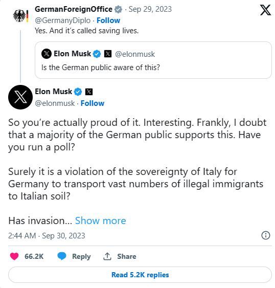The width and height of the screenshot is (275, 288).
Task: Like the post with the heart icon
Action: point(14,256)
